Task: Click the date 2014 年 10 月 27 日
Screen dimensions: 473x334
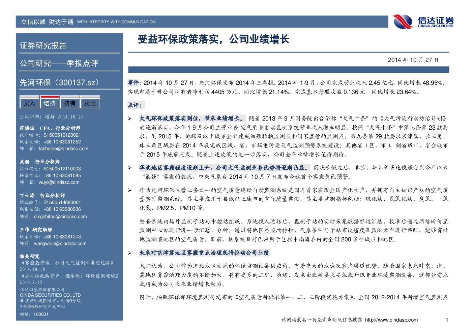Action: point(413,60)
